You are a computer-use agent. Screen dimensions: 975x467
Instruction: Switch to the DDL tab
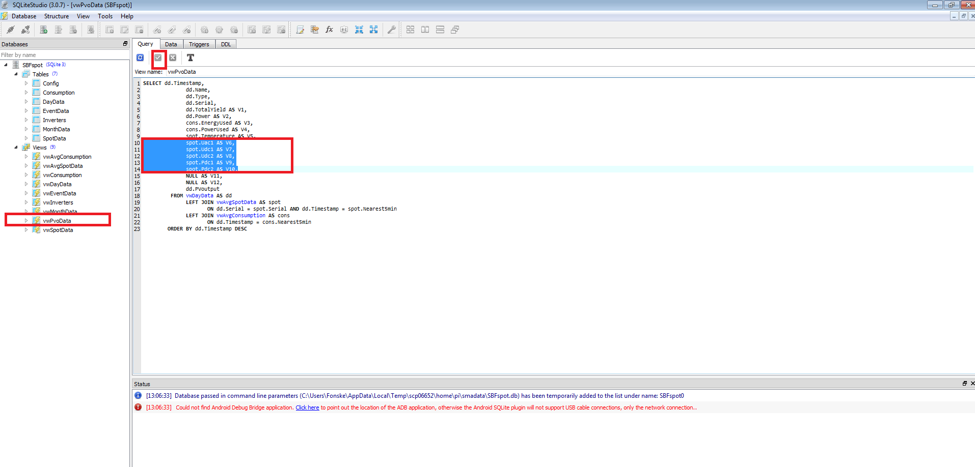point(226,44)
